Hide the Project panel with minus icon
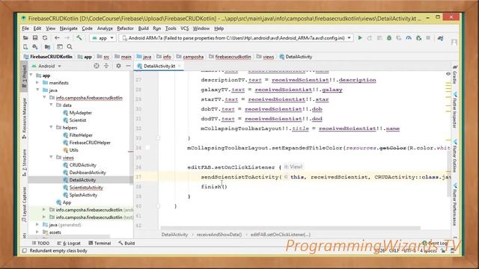Screen dimensions: 479x269 [x=128, y=66]
